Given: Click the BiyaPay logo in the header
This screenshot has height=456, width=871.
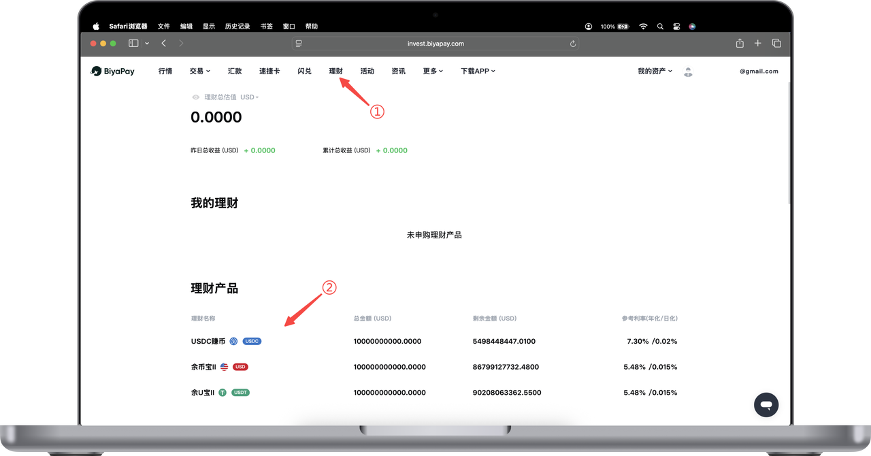Looking at the screenshot, I should click(113, 71).
